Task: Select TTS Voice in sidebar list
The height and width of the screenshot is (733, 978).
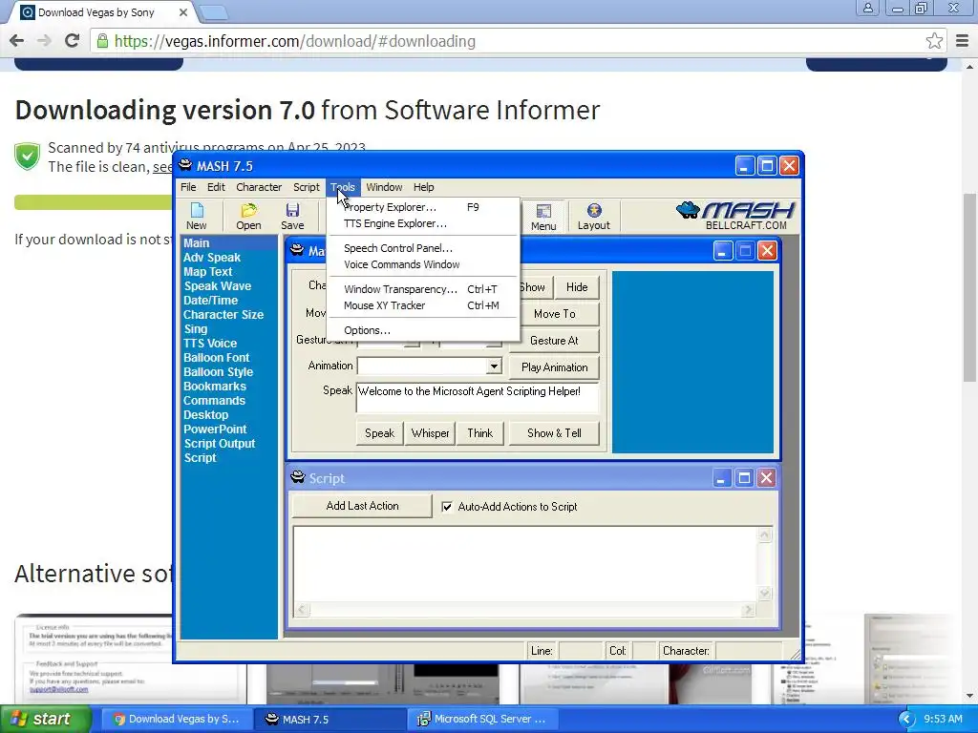Action: [x=210, y=344]
